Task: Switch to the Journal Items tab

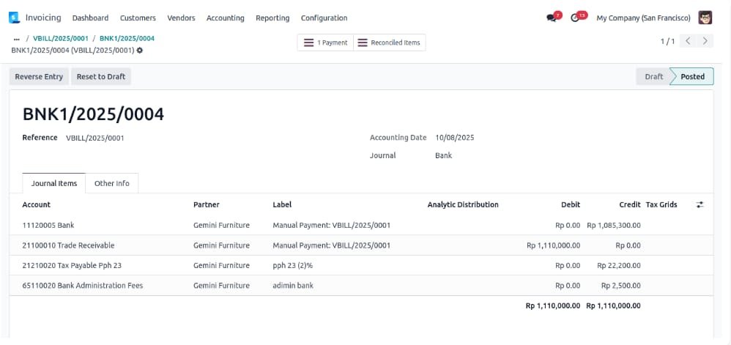Action: [x=54, y=183]
